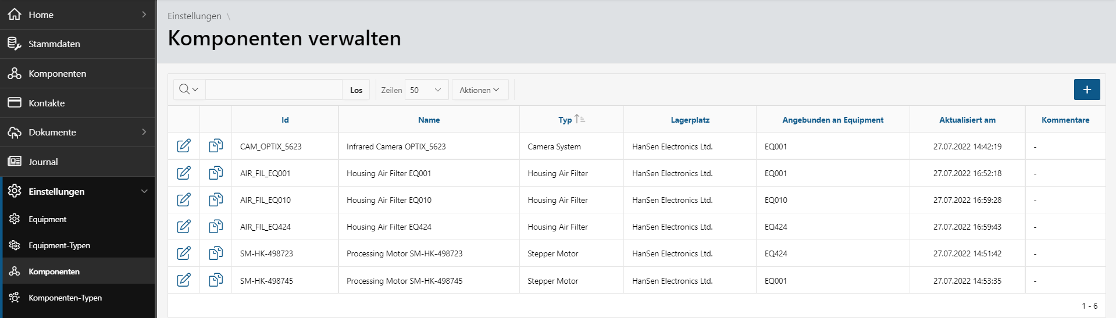This screenshot has width=1116, height=318.
Task: Click copy icon for AIR_FIL_EQ001 row
Action: (x=216, y=173)
